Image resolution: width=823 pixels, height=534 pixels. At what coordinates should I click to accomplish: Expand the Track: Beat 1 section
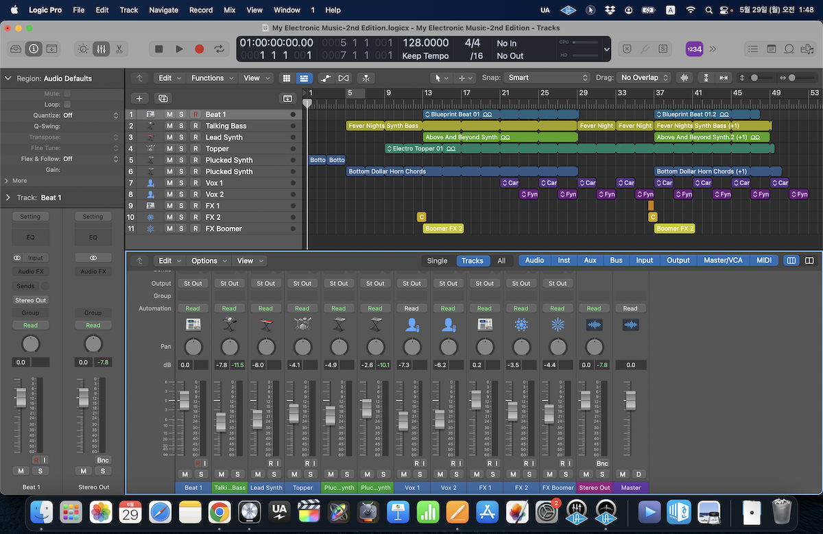coord(9,197)
